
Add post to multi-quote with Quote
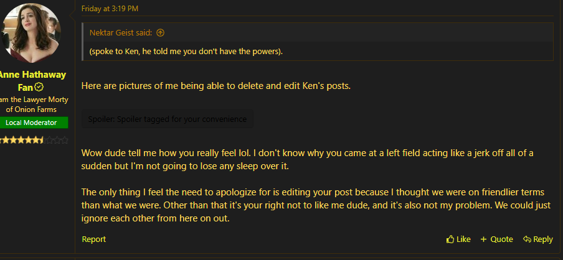coord(501,239)
